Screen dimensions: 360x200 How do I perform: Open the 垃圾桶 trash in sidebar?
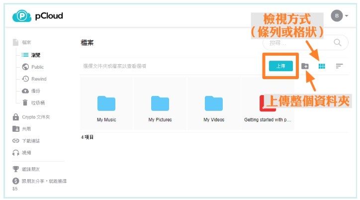coord(37,102)
